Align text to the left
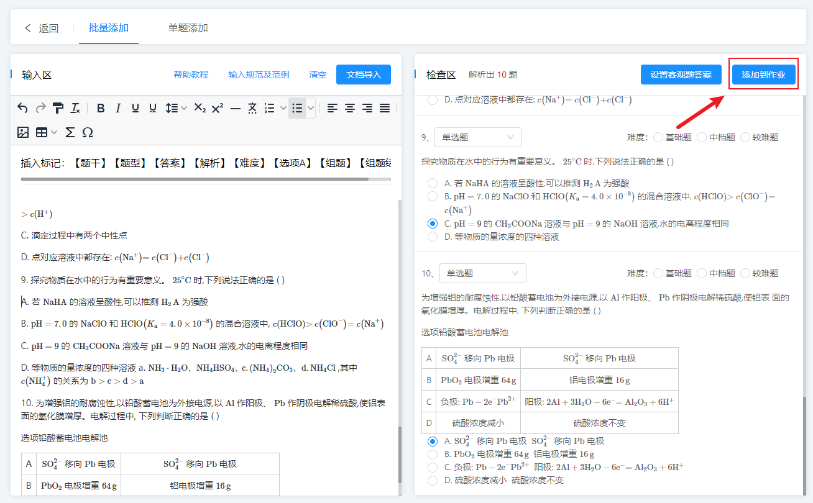Screen dimensions: 813x503 coord(333,108)
